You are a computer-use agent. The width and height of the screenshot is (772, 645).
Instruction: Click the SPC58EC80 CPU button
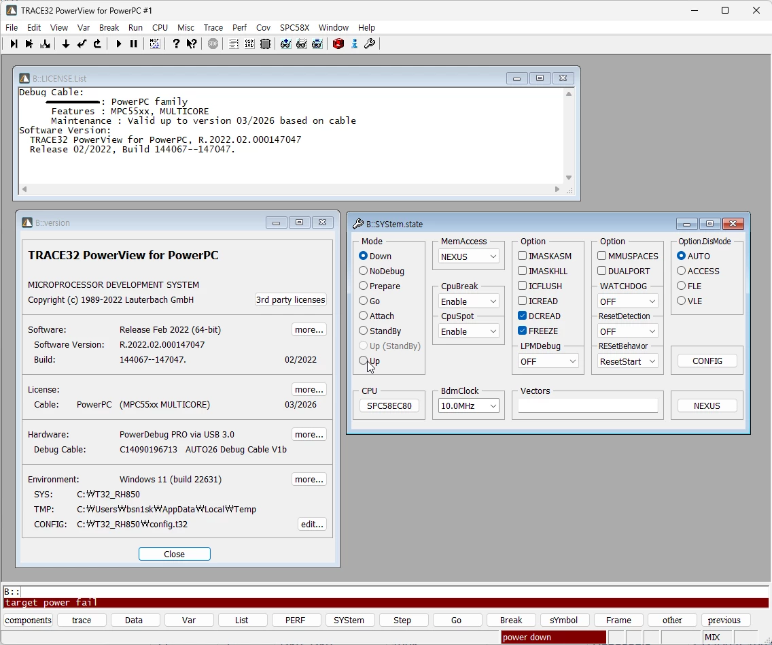[389, 406]
